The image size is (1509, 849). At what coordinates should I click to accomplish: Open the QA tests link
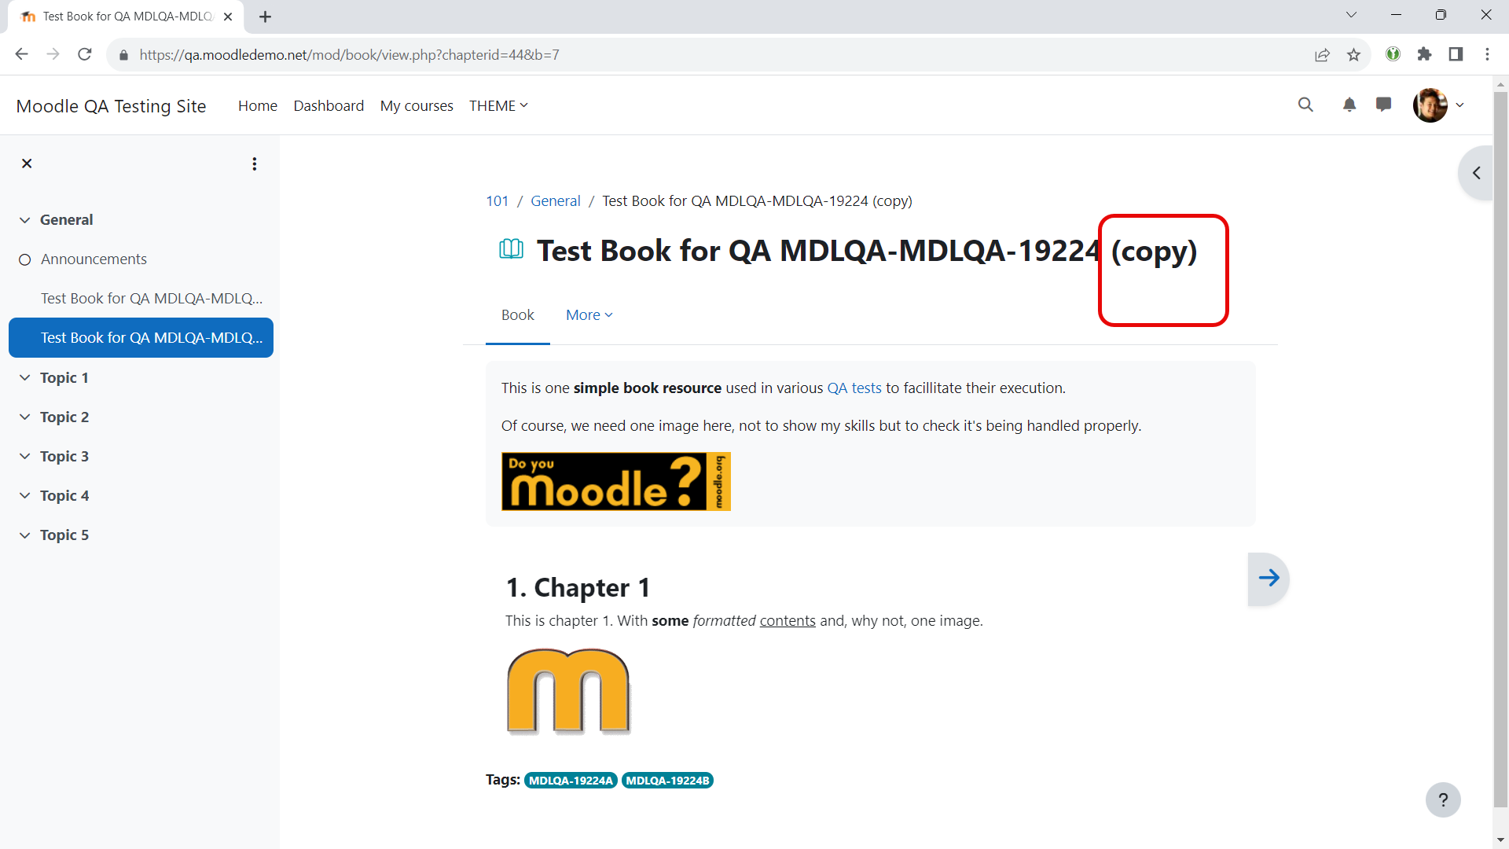tap(854, 388)
